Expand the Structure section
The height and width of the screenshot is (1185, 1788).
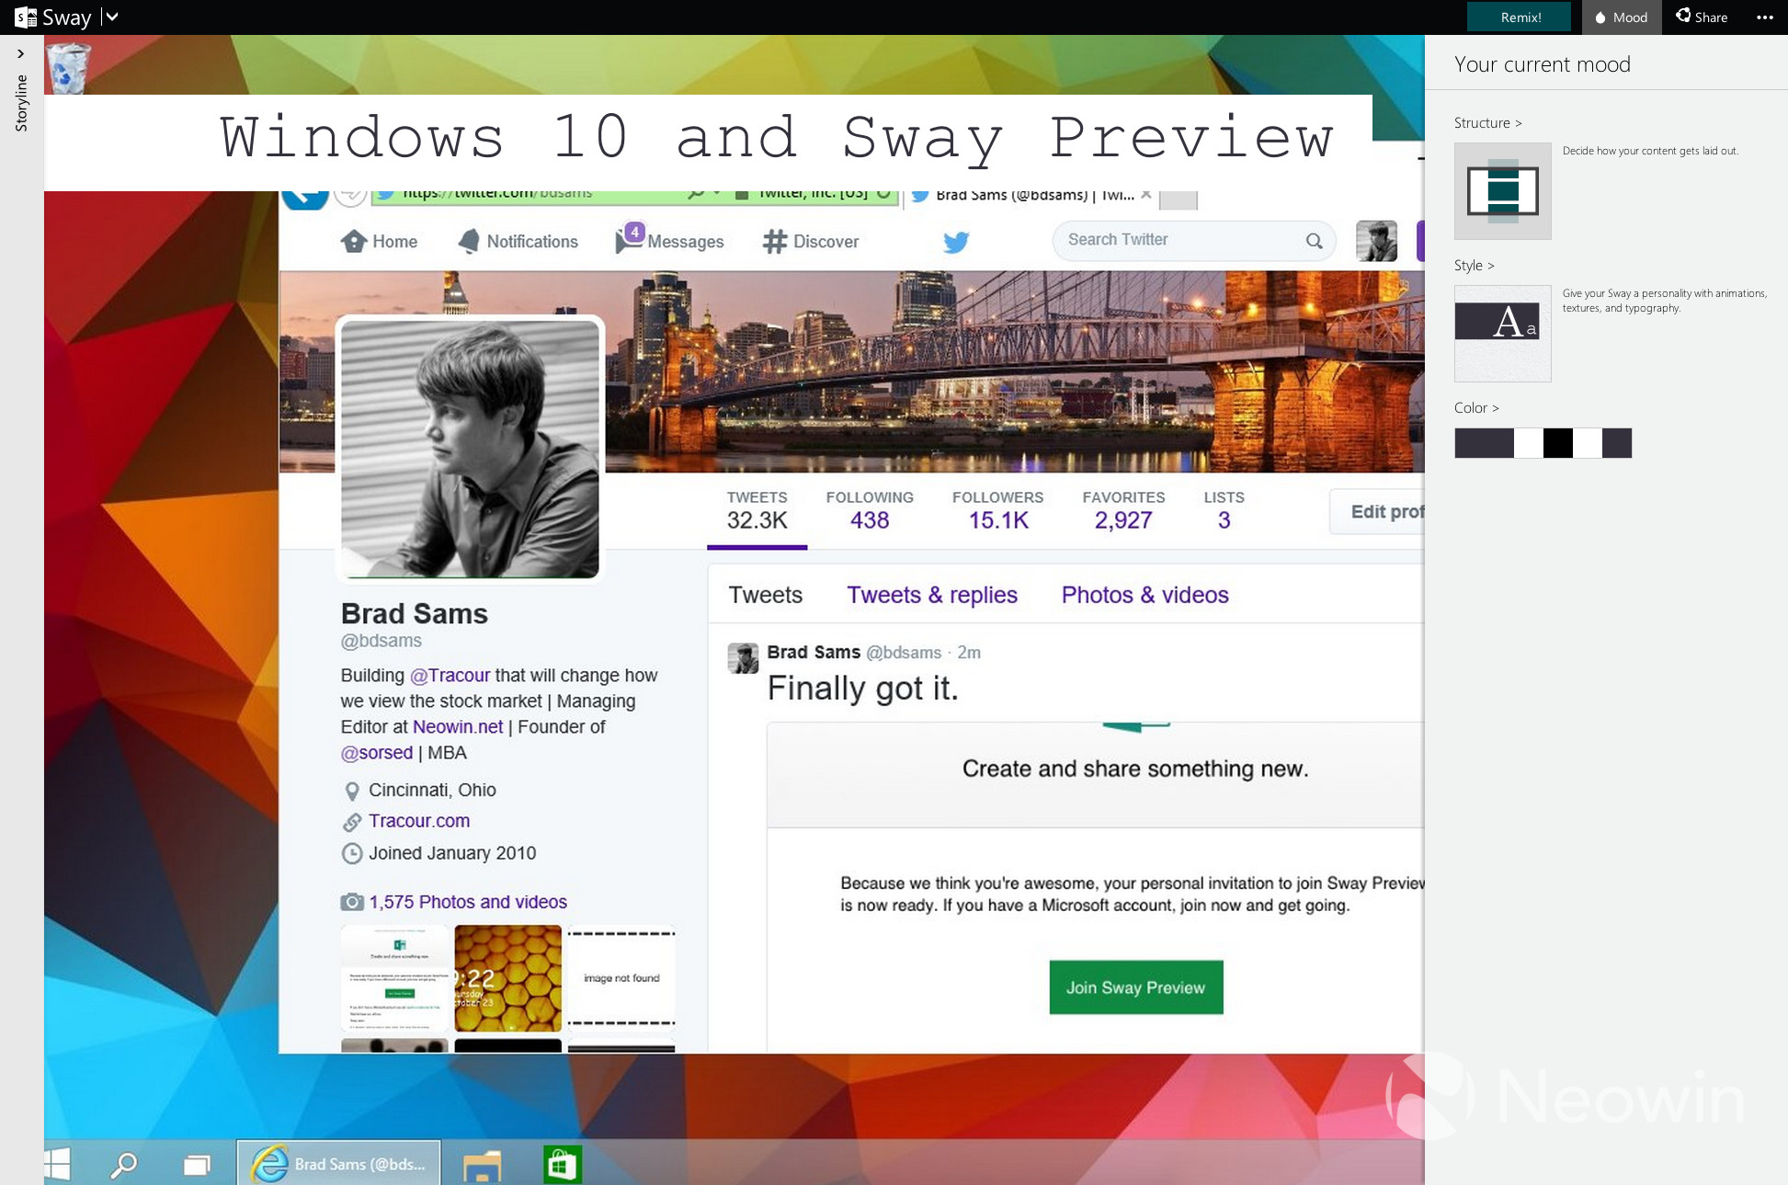click(1487, 122)
